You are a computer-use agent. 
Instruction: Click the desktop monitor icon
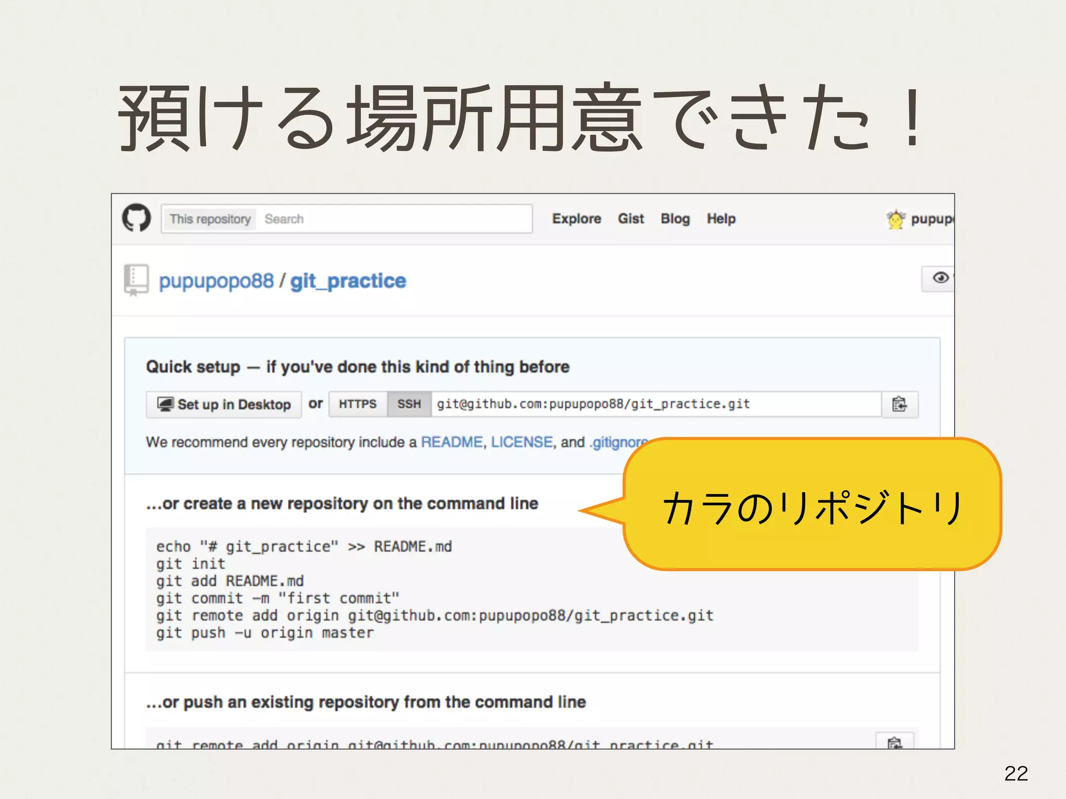pos(166,404)
